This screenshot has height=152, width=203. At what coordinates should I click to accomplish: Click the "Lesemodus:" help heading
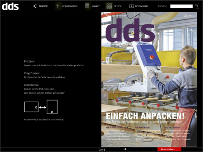tap(31, 85)
